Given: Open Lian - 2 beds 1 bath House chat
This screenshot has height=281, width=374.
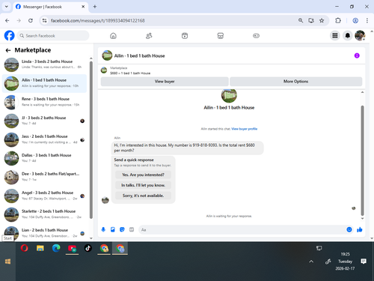Looking at the screenshot, I should click(x=44, y=233).
